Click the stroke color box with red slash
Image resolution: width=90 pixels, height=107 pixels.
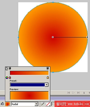coord(48,104)
